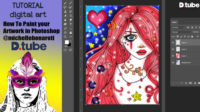
Task: Lock transparent pixels
Action: coord(177,37)
